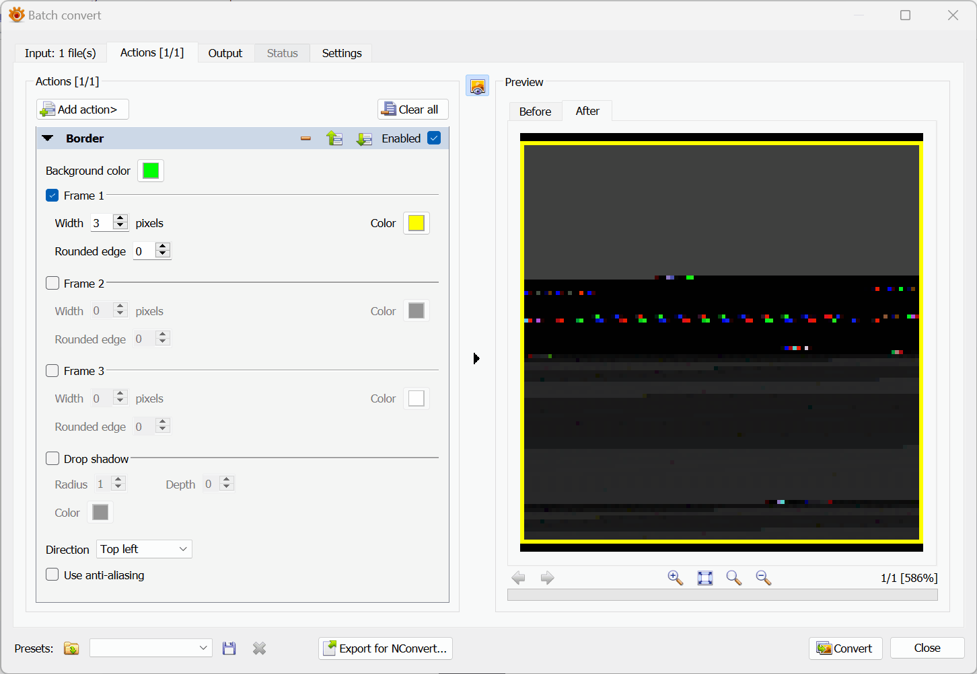The image size is (977, 674).
Task: Open the Presets combo box
Action: [151, 648]
